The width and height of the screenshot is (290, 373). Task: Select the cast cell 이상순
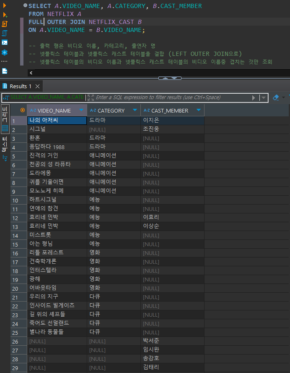(172, 226)
